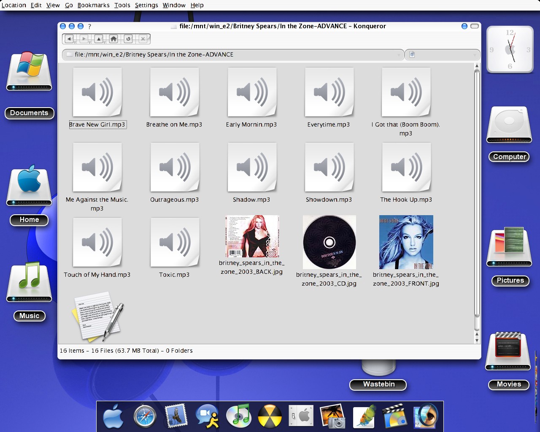Click the What's This question mark button
Image resolution: width=540 pixels, height=432 pixels.
89,26
